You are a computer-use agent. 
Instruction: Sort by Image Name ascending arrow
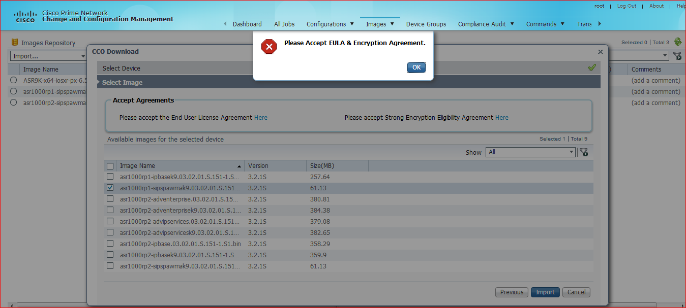point(240,166)
